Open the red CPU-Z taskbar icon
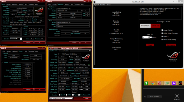Viewport: 184px width, 102px height. (160, 83)
